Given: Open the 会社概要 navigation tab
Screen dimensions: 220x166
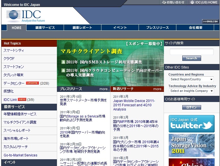Looking at the screenshot, I should coord(195,28).
